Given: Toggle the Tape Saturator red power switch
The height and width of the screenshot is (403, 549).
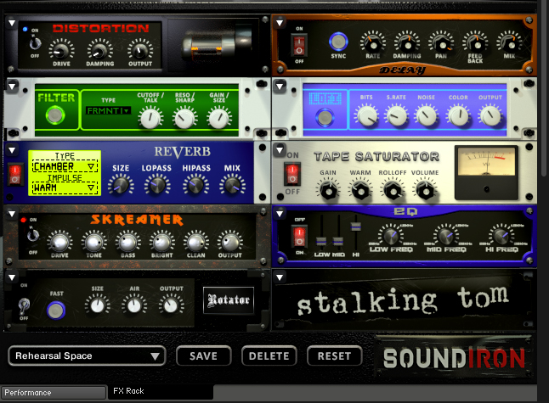Looking at the screenshot, I should click(x=292, y=174).
